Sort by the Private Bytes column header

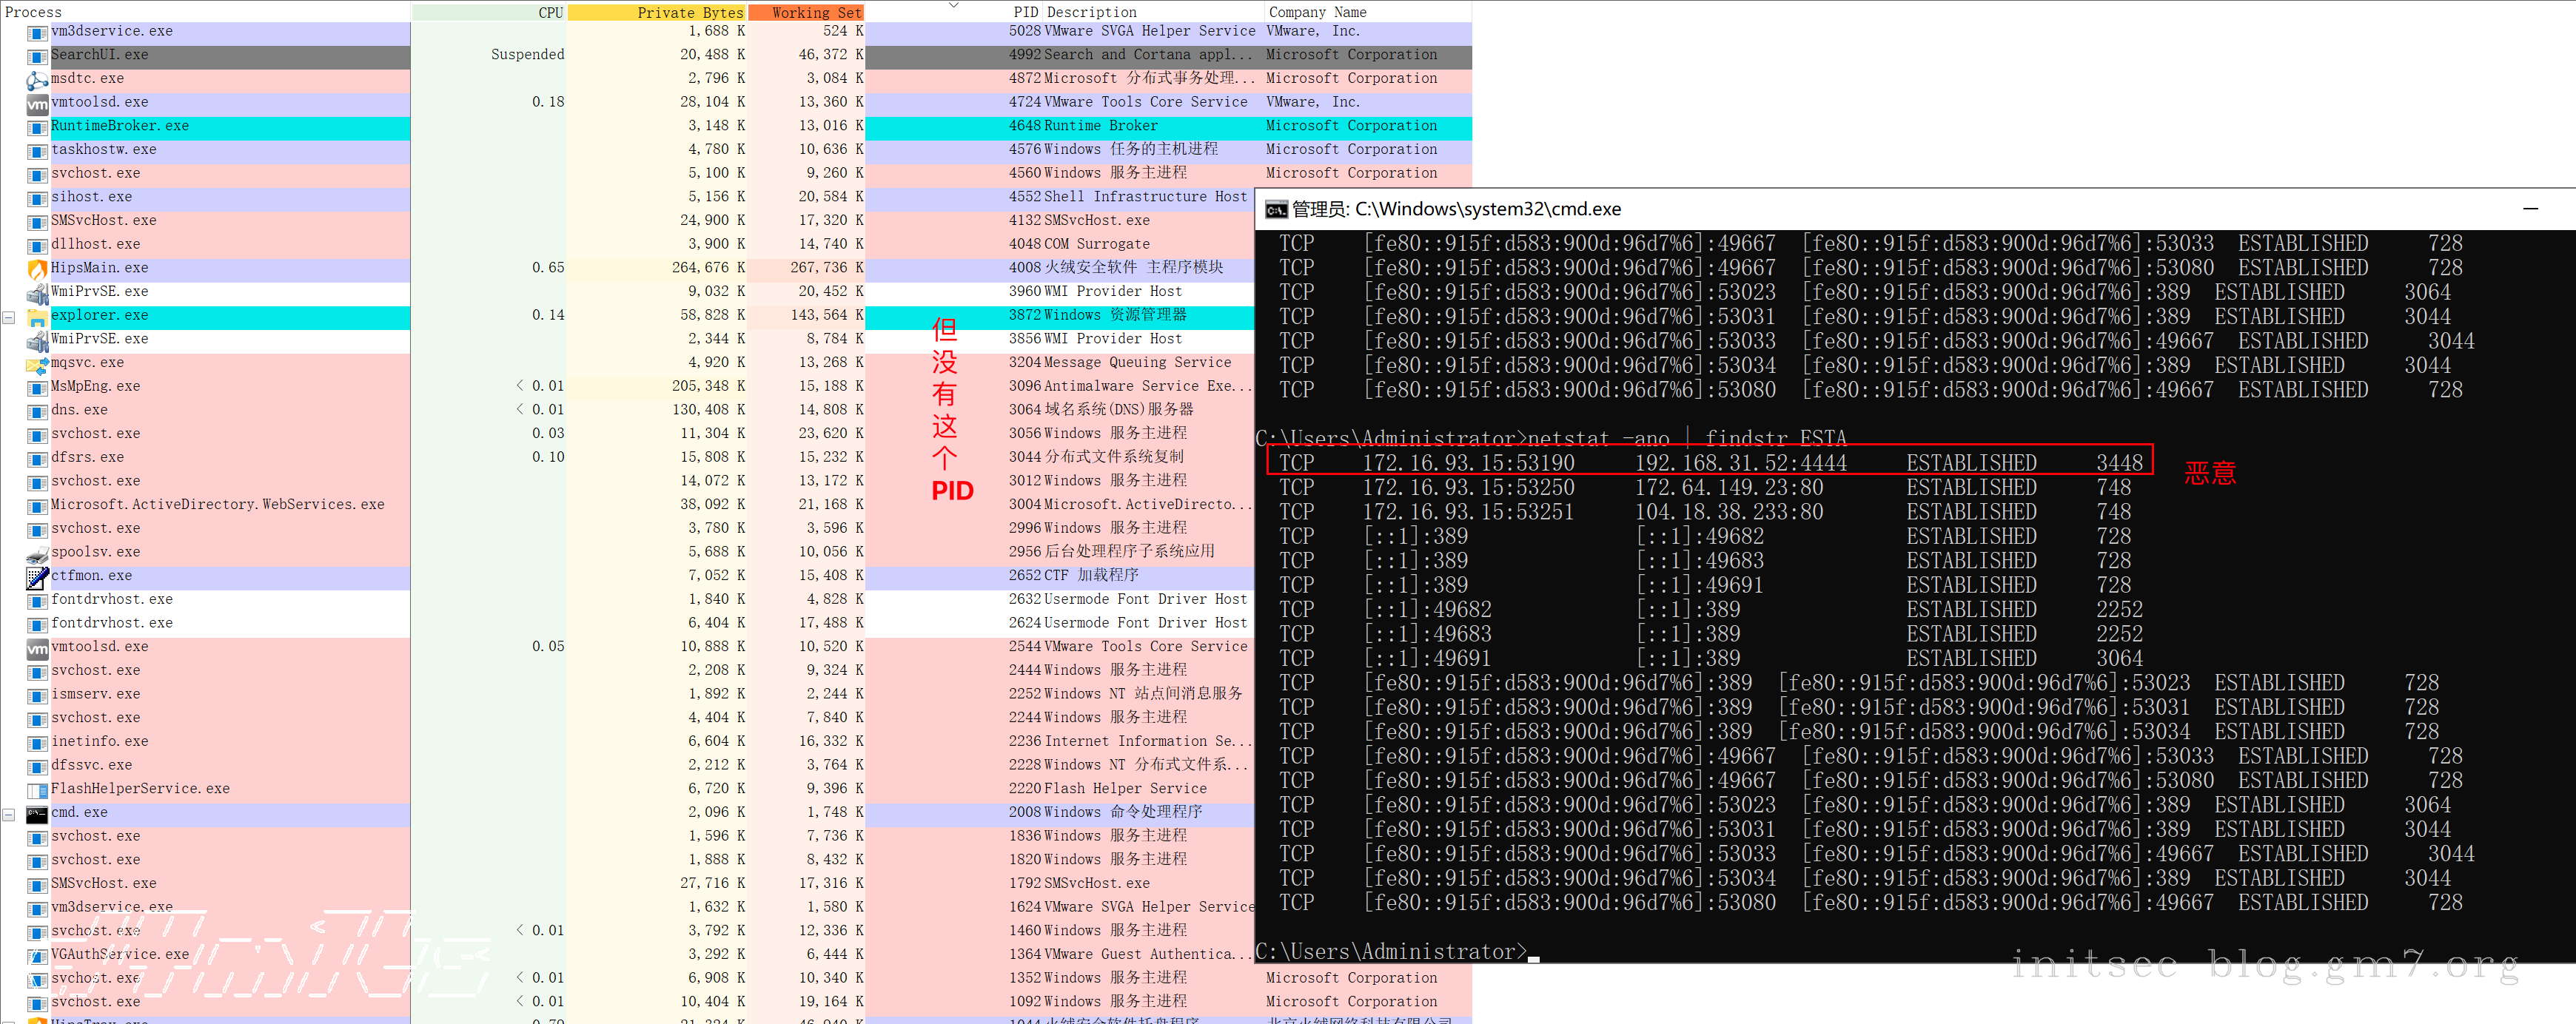point(689,12)
